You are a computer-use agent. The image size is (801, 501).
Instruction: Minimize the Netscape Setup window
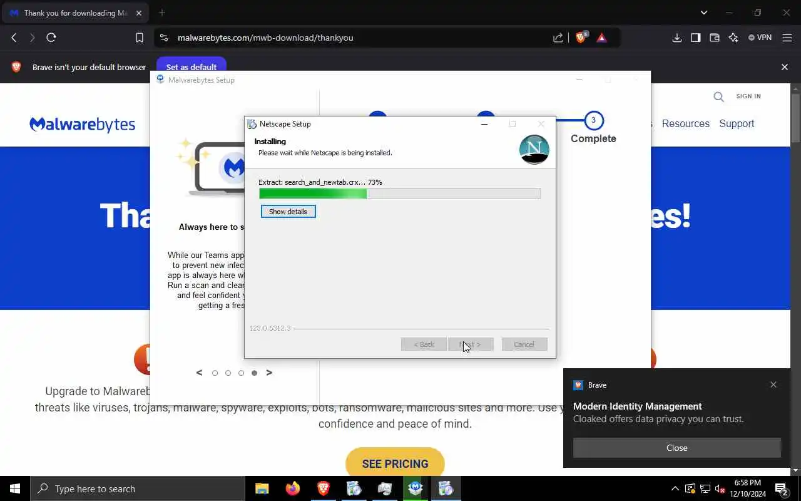coord(484,124)
